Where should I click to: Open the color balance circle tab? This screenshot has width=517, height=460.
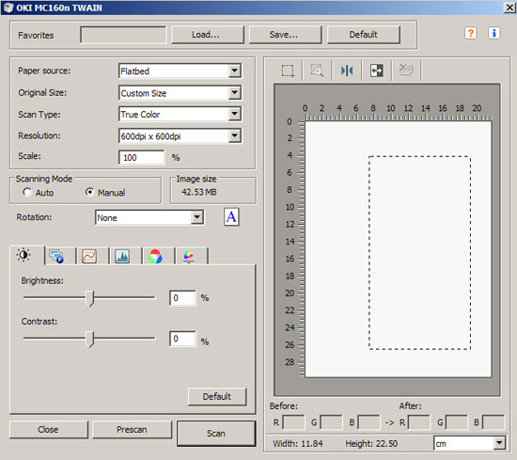coord(155,256)
